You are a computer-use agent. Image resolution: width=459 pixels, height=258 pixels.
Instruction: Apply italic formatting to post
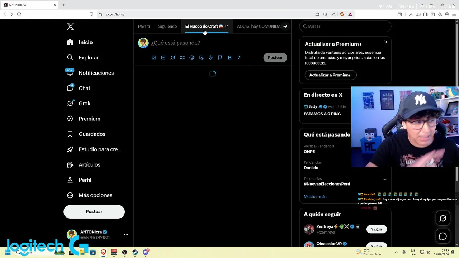tap(239, 58)
